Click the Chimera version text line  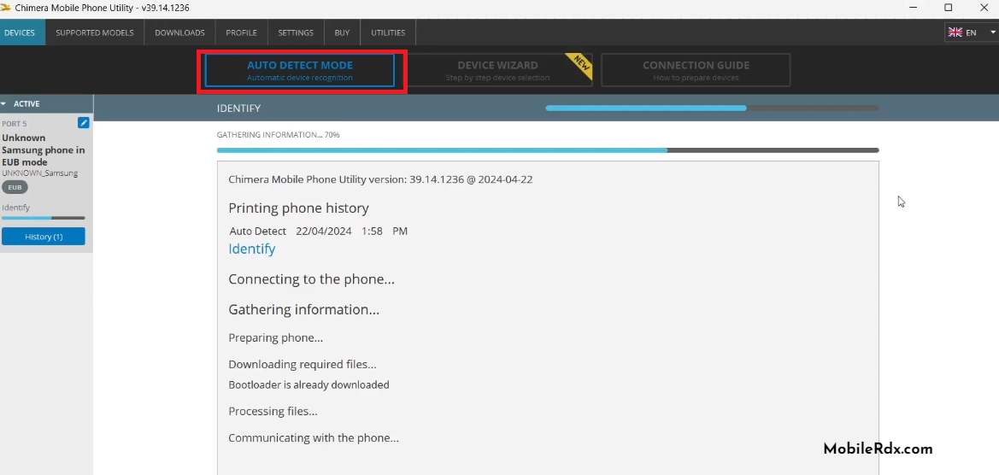click(x=380, y=179)
